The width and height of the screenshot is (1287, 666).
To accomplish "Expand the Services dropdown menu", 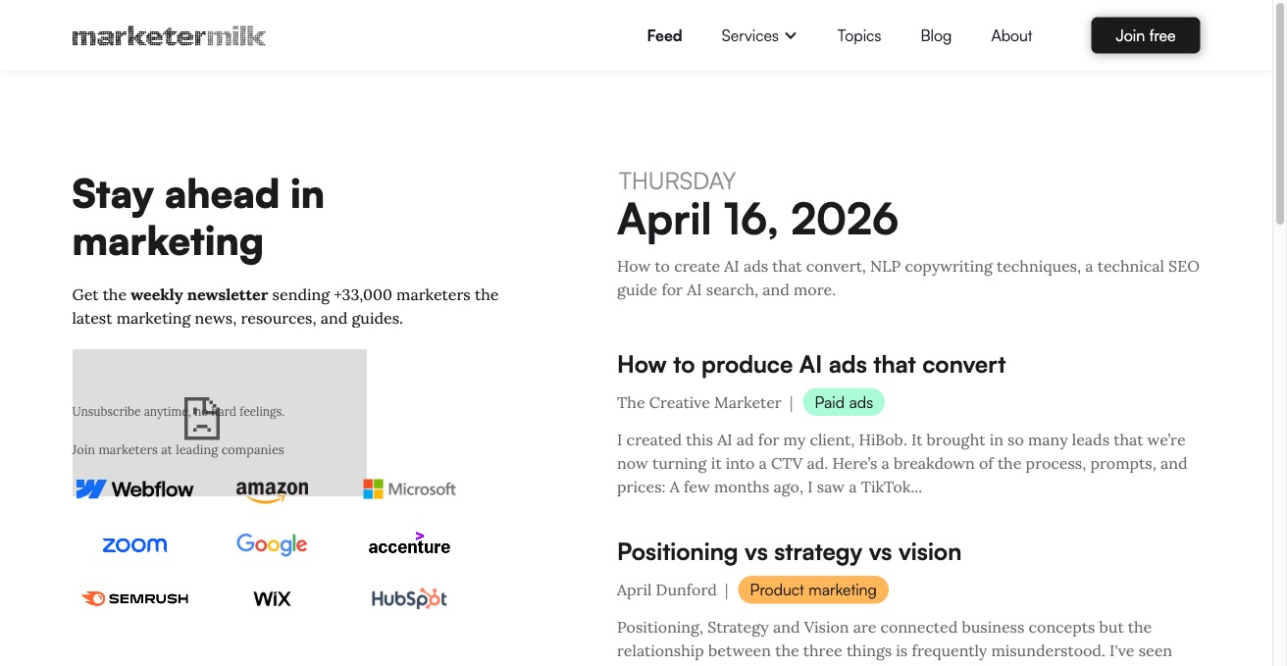I will pos(758,36).
